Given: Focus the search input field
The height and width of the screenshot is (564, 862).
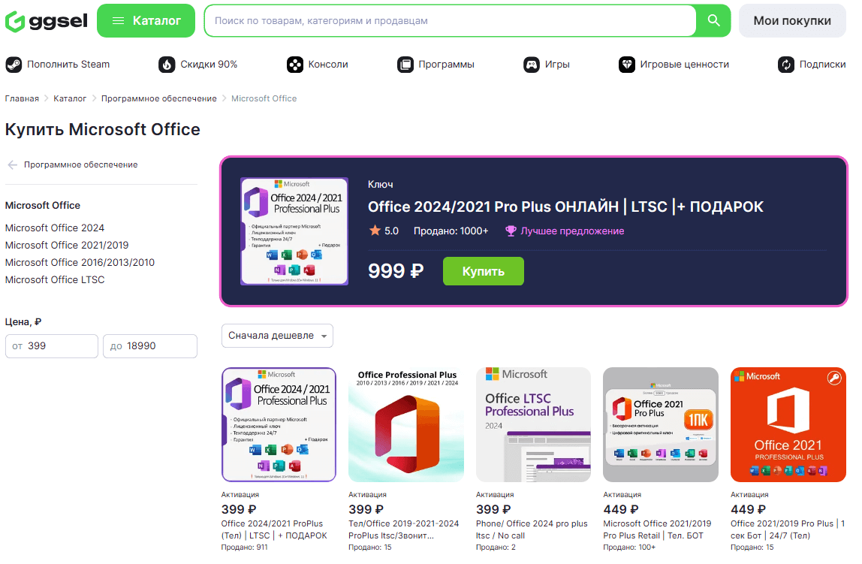Looking at the screenshot, I should [451, 21].
